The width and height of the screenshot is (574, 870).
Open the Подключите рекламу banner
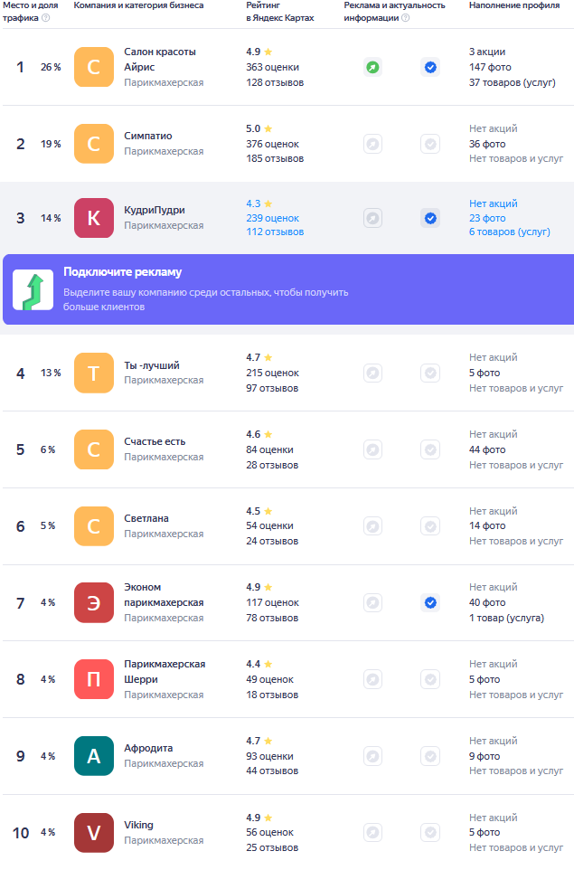point(288,289)
